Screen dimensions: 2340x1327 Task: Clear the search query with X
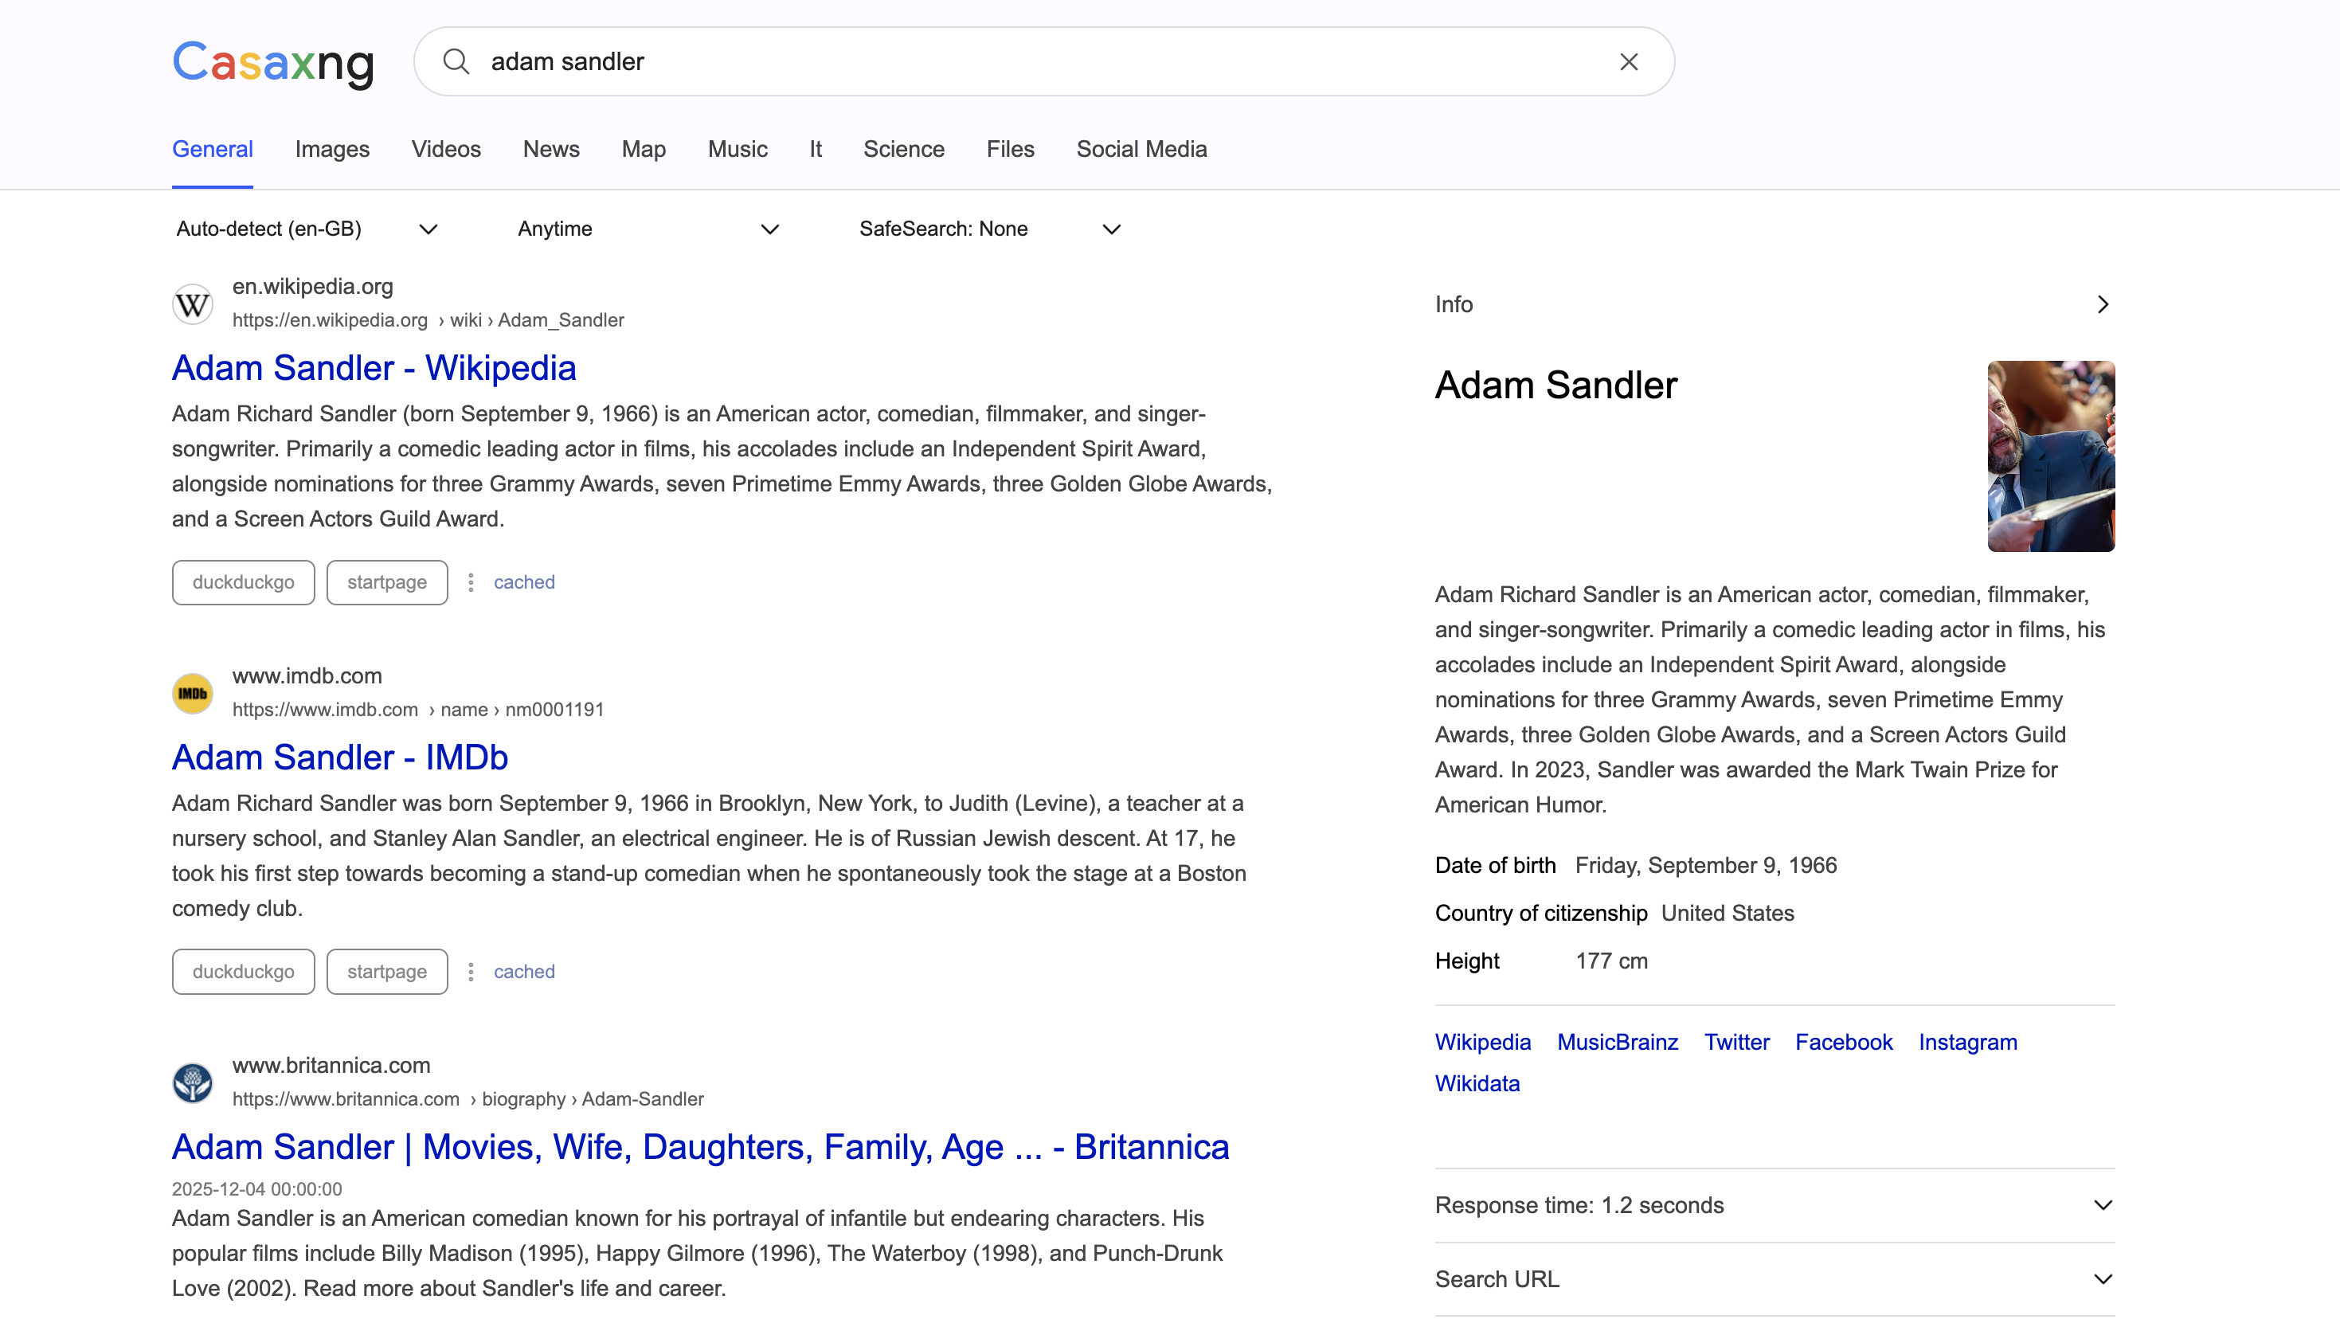point(1628,62)
